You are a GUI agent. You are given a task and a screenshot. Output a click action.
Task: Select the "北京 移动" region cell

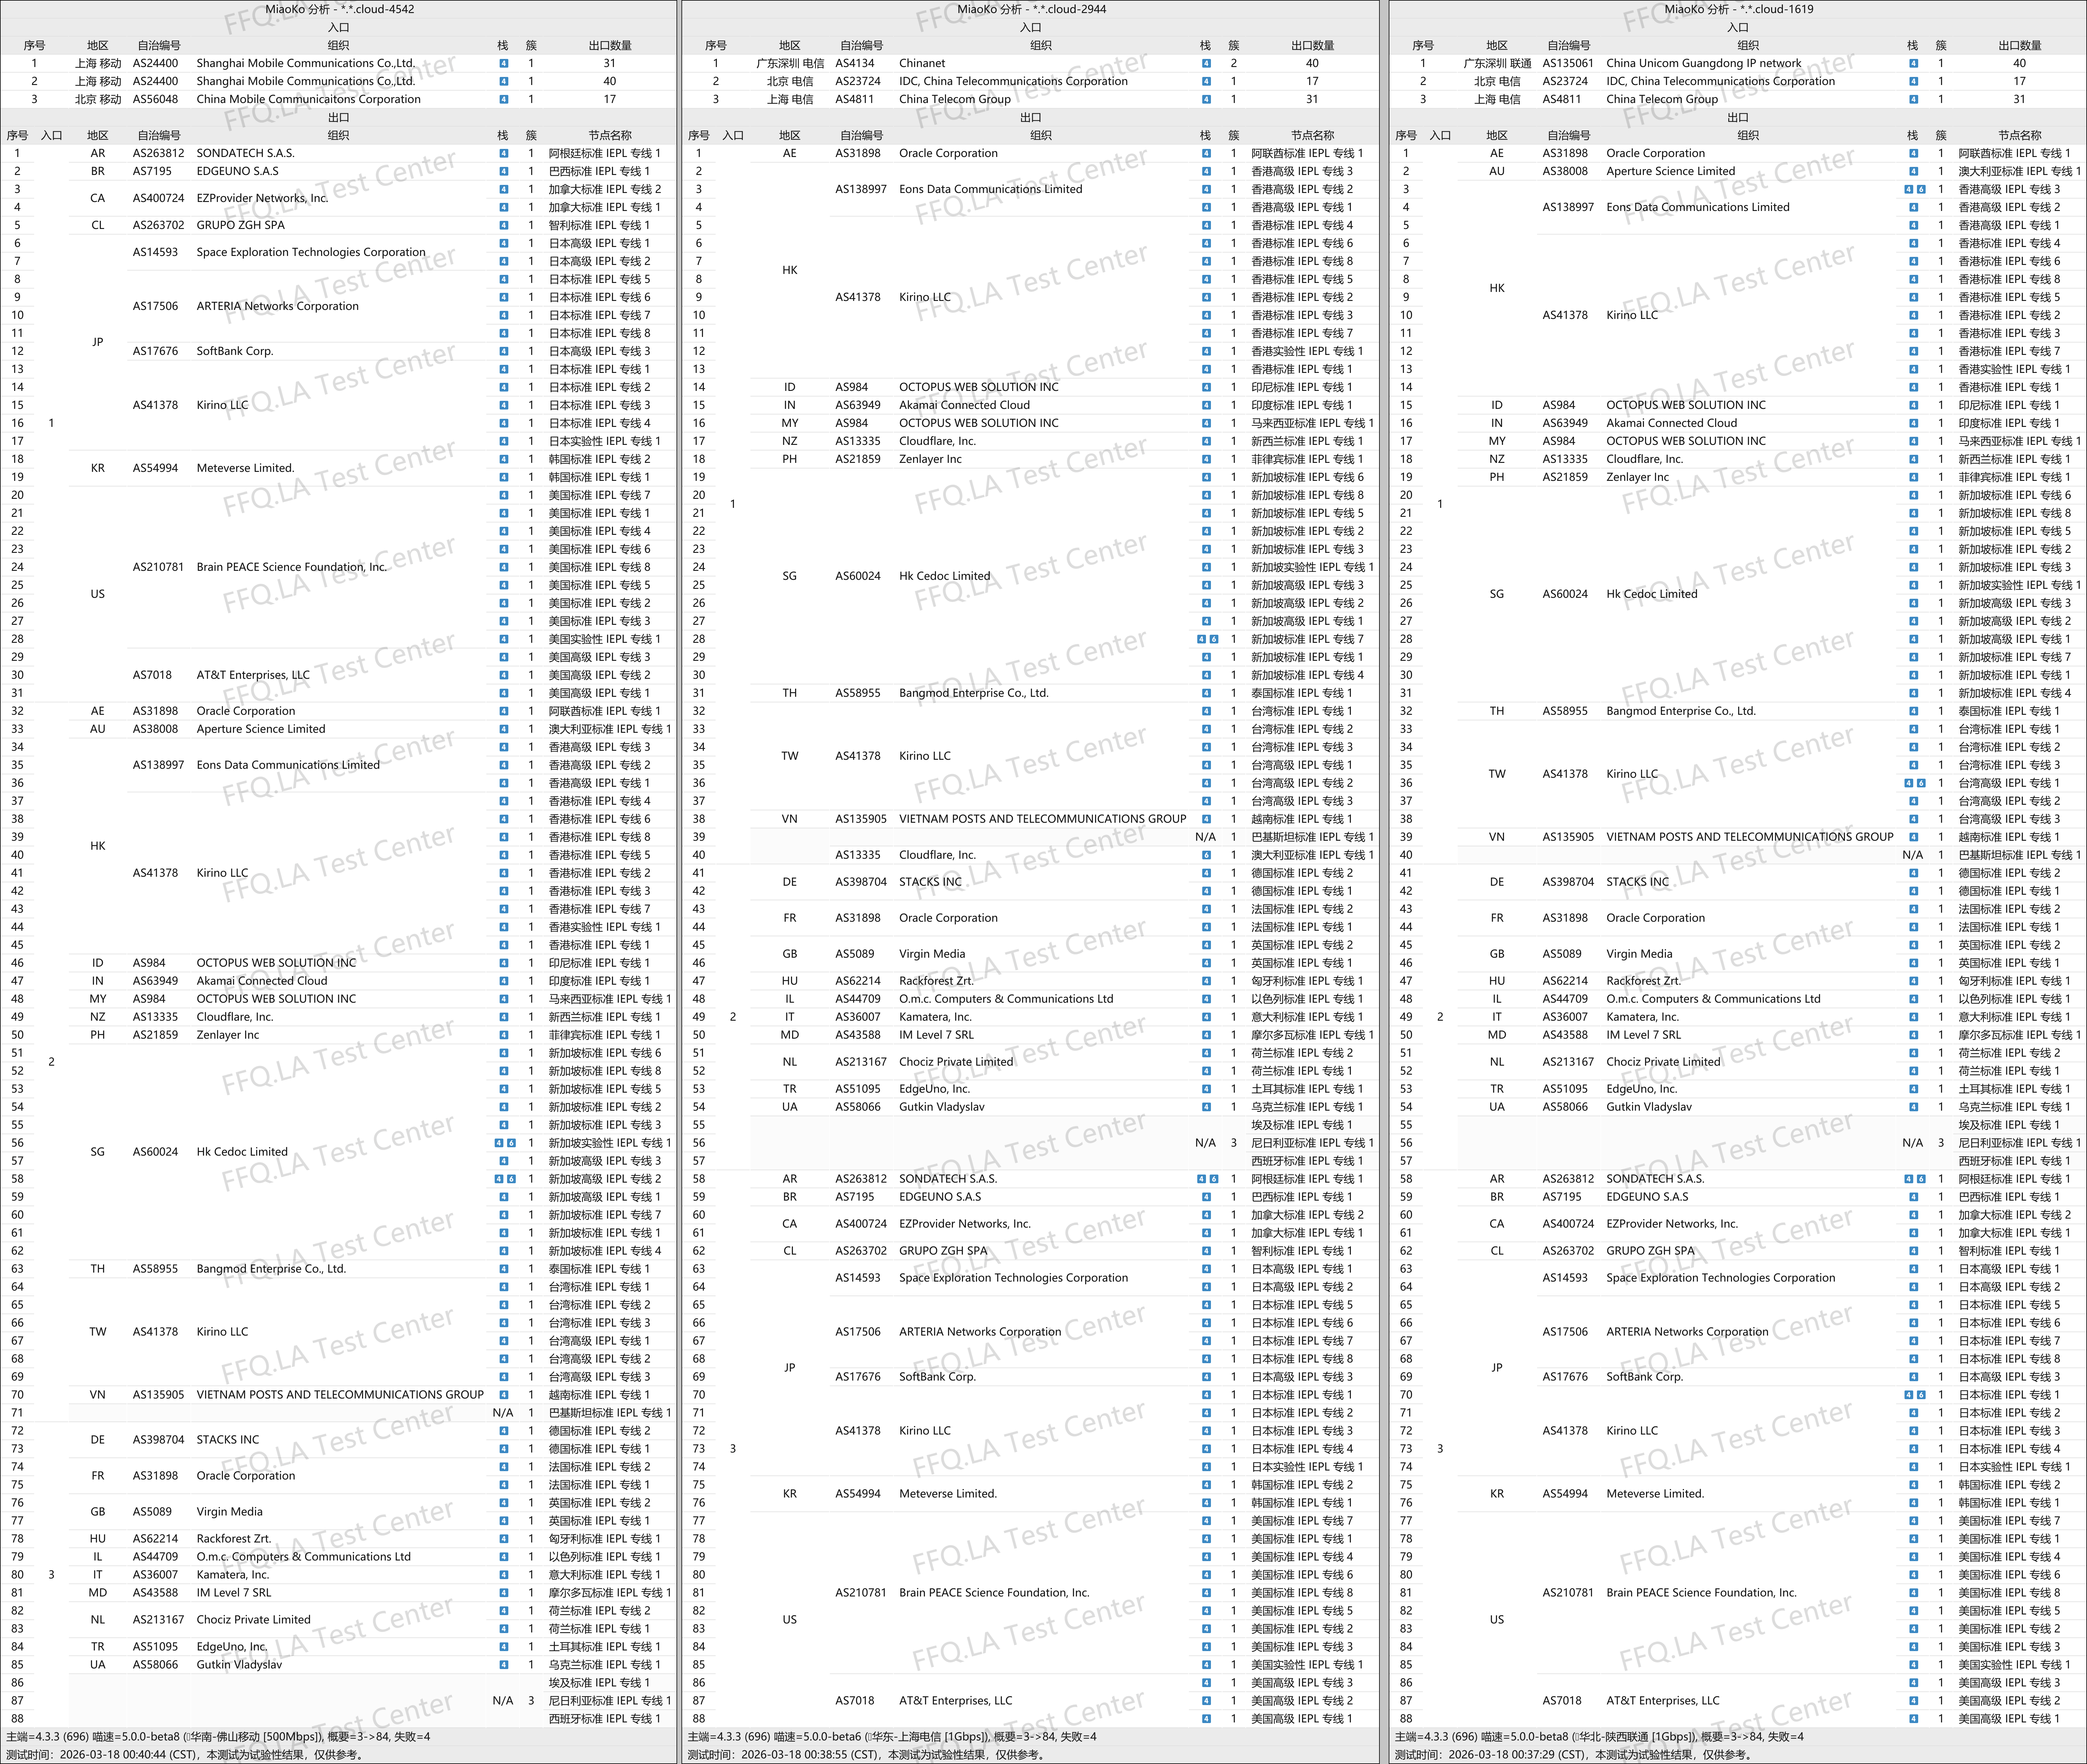(98, 99)
